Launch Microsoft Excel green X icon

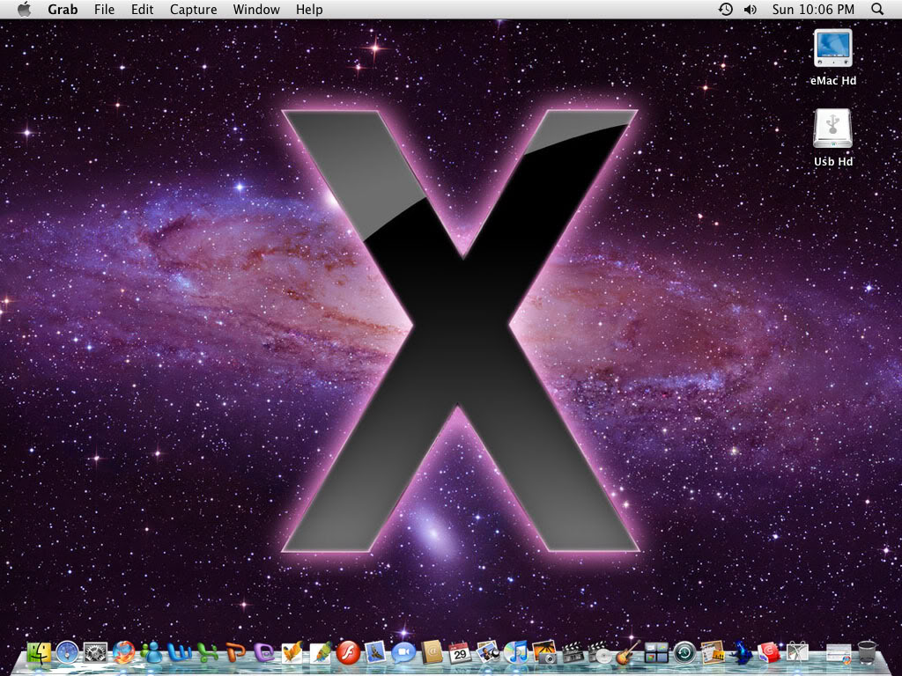208,653
